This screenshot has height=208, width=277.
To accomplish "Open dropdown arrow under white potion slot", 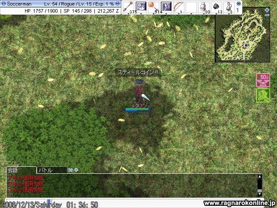I will coord(204,13).
